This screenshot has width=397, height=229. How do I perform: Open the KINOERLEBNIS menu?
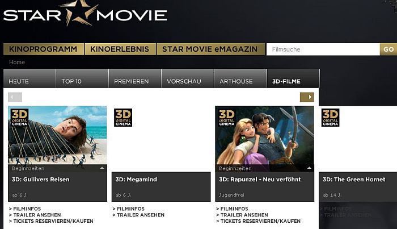[x=120, y=49]
